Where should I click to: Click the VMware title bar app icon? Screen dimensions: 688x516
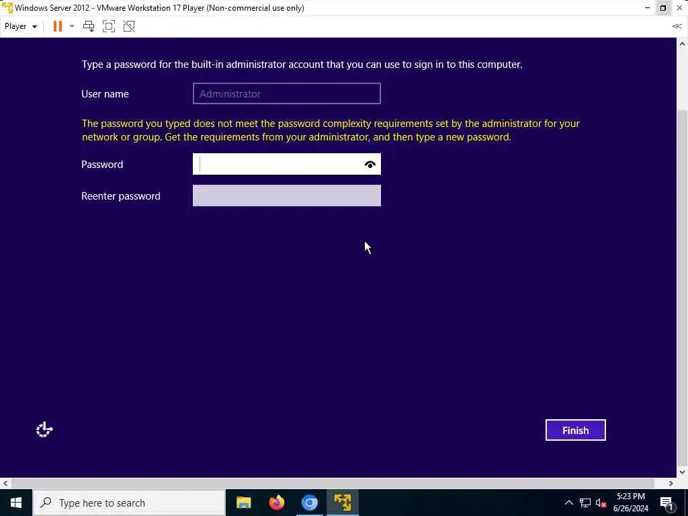(x=7, y=8)
